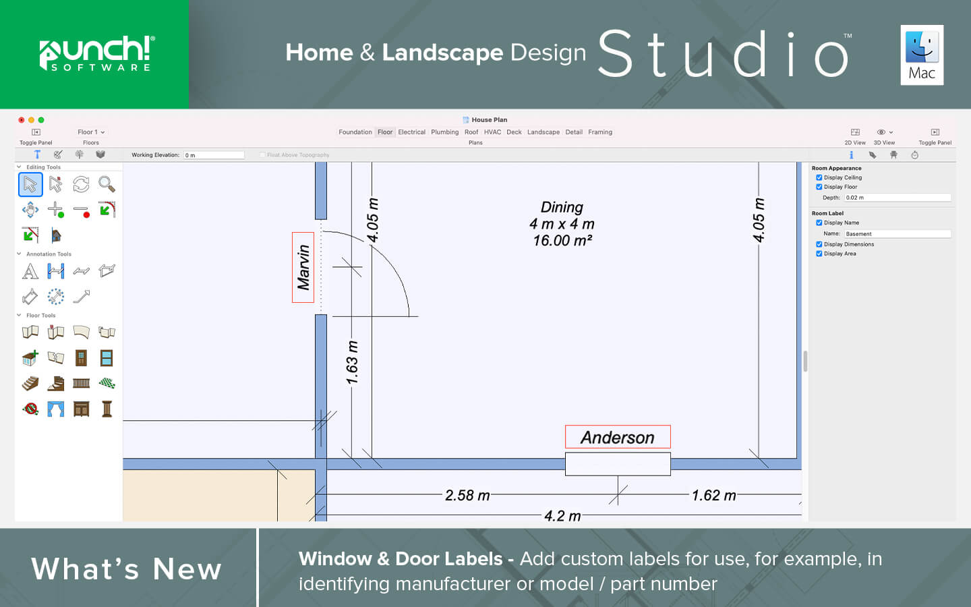Click the vertical scrollbar handle beside canvas

click(x=805, y=361)
